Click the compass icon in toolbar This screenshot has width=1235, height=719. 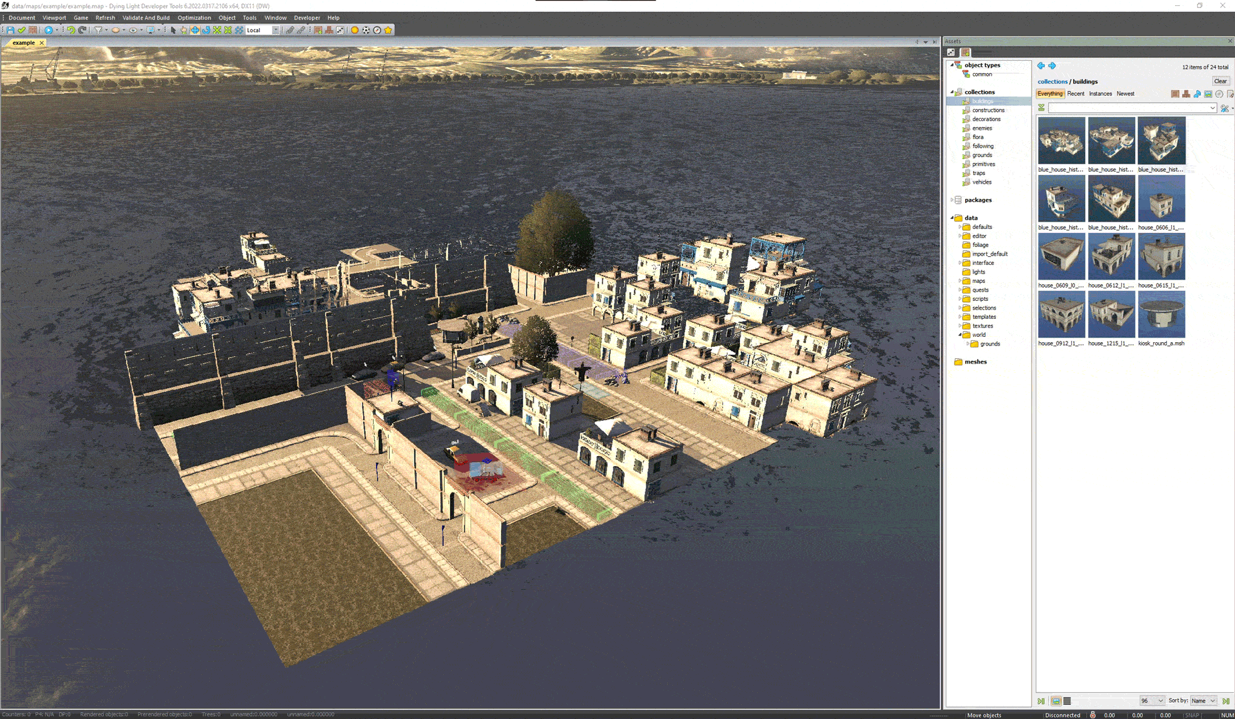tap(377, 30)
